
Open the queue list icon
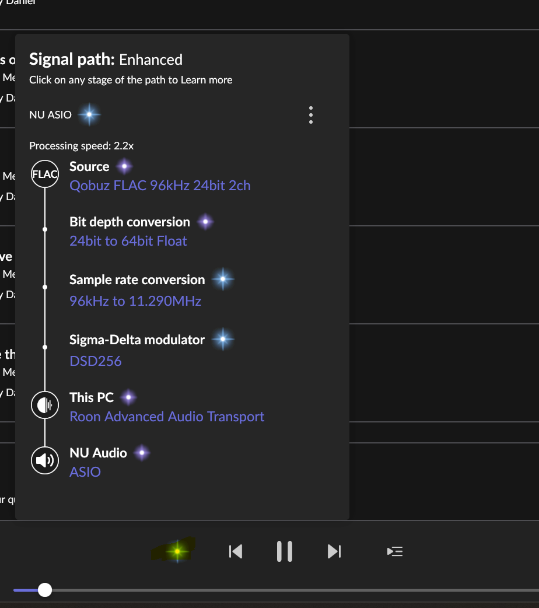pyautogui.click(x=395, y=551)
